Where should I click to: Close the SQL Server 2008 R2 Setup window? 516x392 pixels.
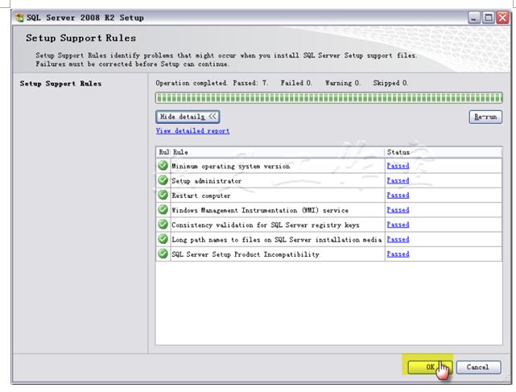coord(502,18)
